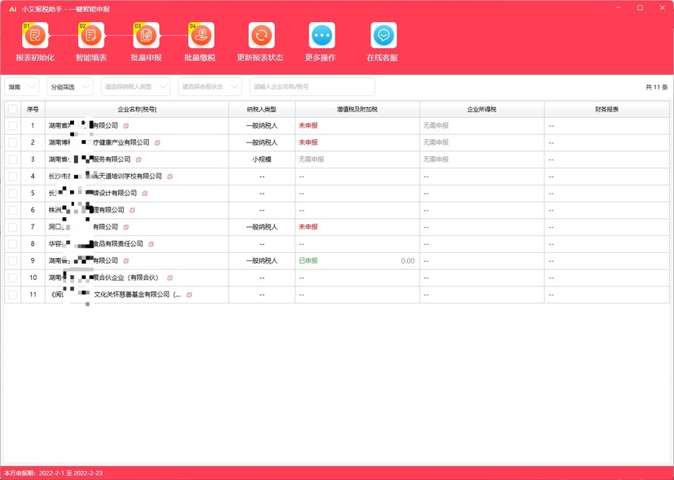Copy icon next to row 1 company name
The width and height of the screenshot is (674, 480).
(x=126, y=126)
